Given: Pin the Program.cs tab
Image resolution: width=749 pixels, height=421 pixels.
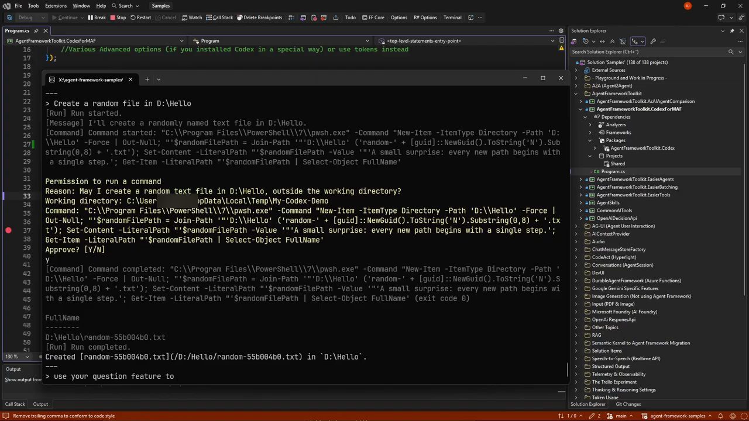Looking at the screenshot, I should [36, 31].
